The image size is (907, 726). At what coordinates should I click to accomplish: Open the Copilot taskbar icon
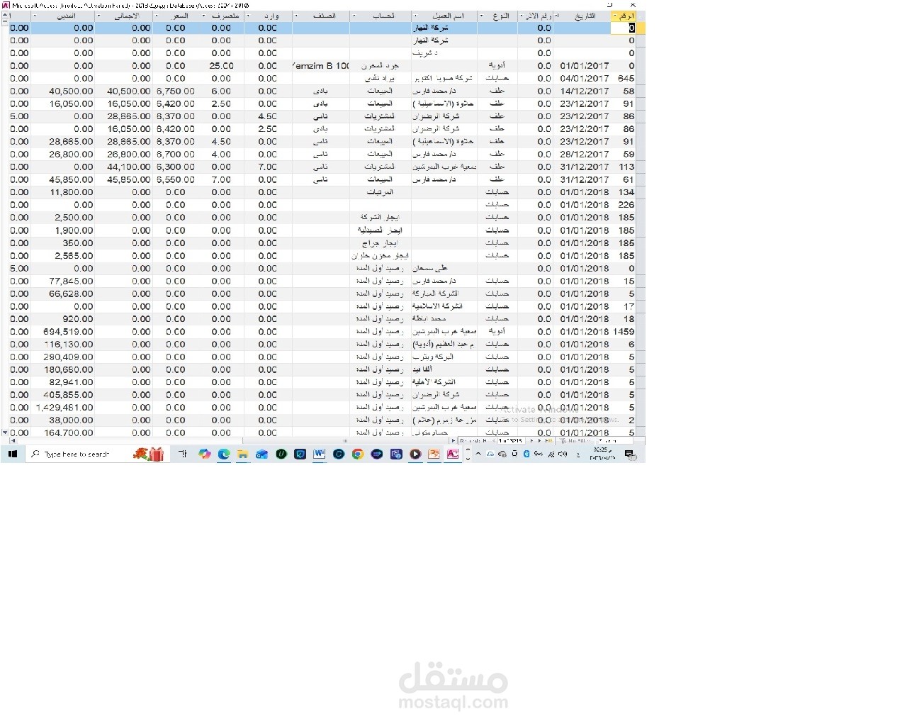[205, 454]
